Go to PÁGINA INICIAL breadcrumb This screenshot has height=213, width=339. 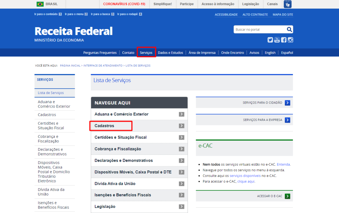(70, 65)
